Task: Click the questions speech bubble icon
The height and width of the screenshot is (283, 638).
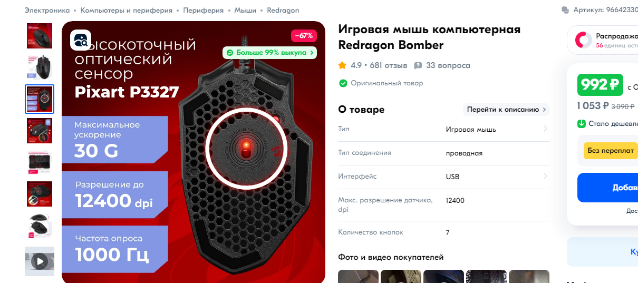Action: pyautogui.click(x=418, y=66)
